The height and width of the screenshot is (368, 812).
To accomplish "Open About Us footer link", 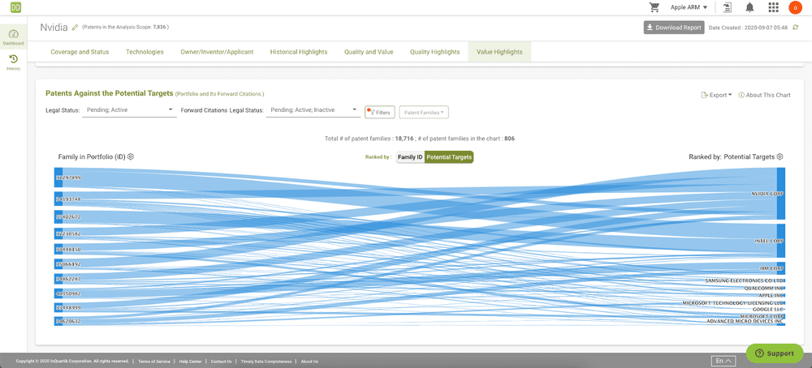I will pos(309,362).
